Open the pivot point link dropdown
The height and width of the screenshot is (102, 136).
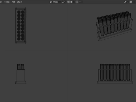tap(64, 2)
